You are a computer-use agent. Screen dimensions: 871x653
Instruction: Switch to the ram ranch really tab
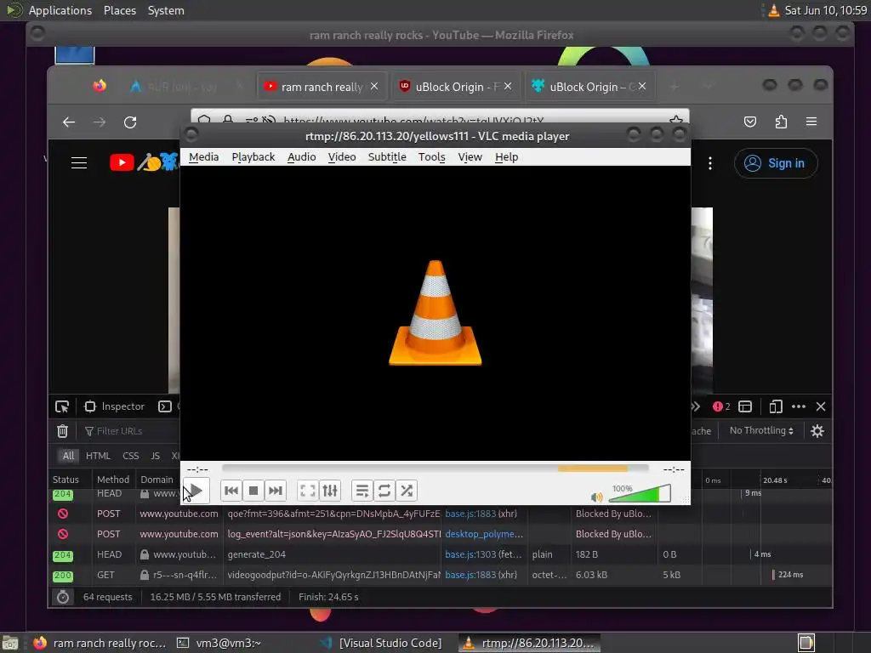pyautogui.click(x=321, y=87)
